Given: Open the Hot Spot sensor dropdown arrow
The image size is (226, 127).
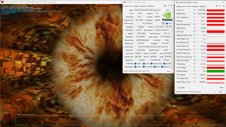Looking at the screenshot, I should 194,21.
